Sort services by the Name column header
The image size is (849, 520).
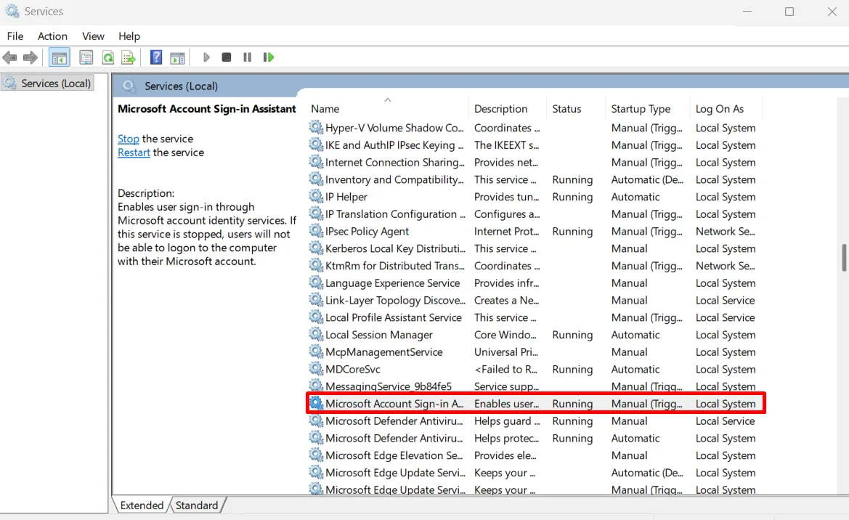[325, 108]
